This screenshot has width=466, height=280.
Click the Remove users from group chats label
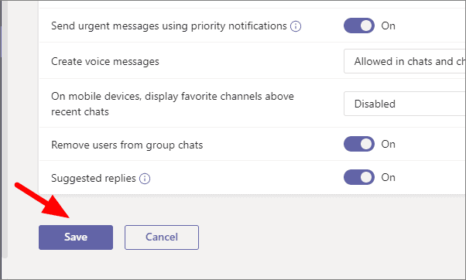127,145
